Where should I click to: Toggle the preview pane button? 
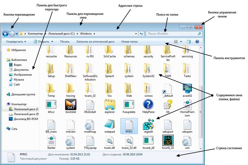click(189, 42)
